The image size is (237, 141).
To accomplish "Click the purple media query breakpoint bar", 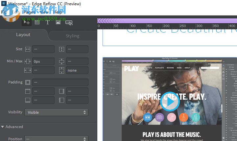I will (167, 21).
